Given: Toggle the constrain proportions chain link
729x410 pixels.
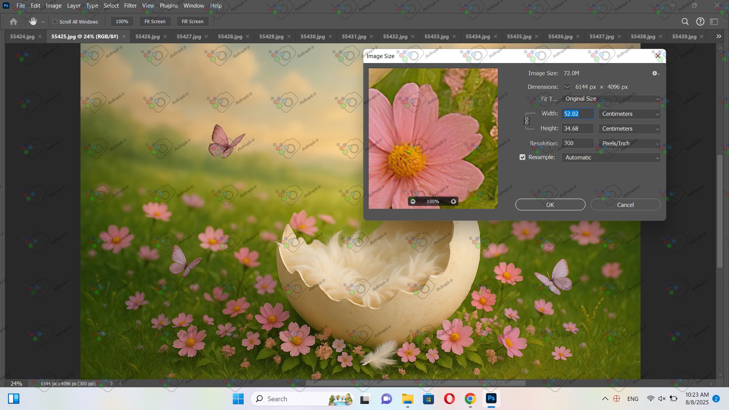Looking at the screenshot, I should (527, 121).
